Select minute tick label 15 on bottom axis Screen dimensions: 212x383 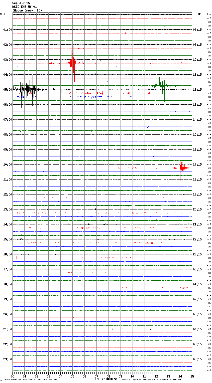click(192, 376)
